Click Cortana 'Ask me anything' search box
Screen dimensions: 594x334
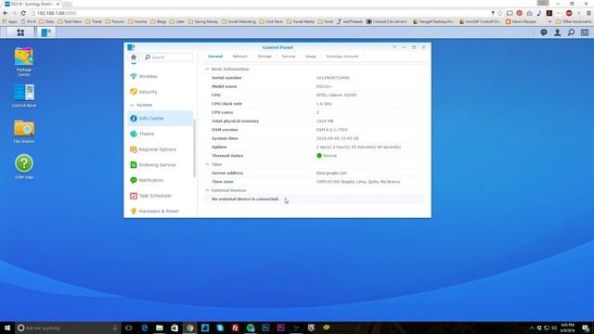(x=68, y=328)
